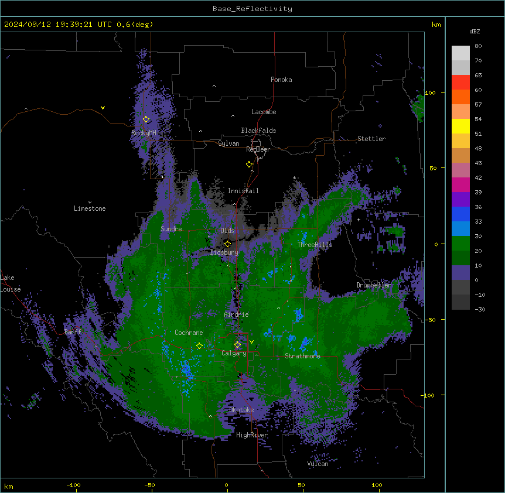This screenshot has width=505, height=493.
Task: Select the Sundre label
Action: 171,229
